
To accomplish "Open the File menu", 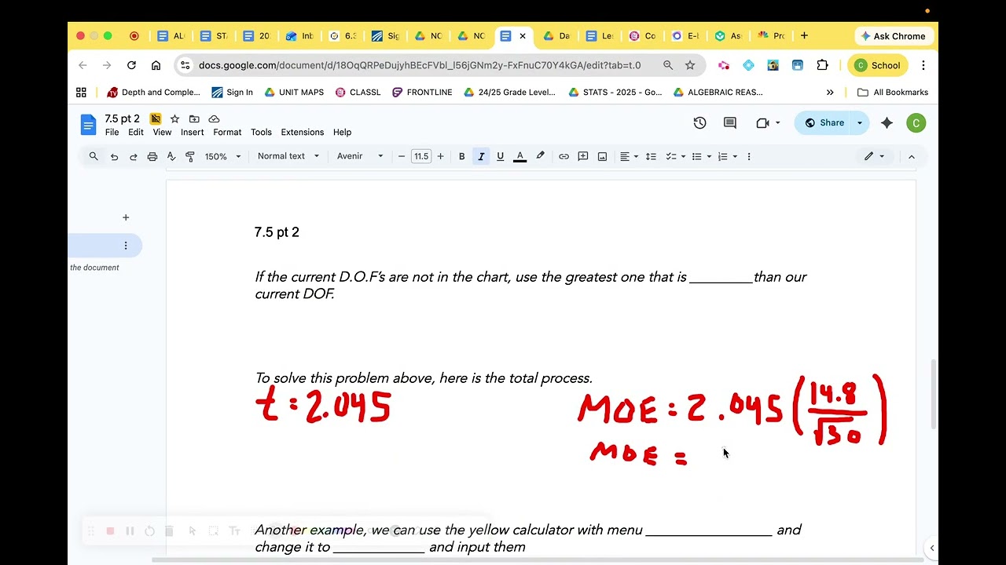I will pos(112,132).
